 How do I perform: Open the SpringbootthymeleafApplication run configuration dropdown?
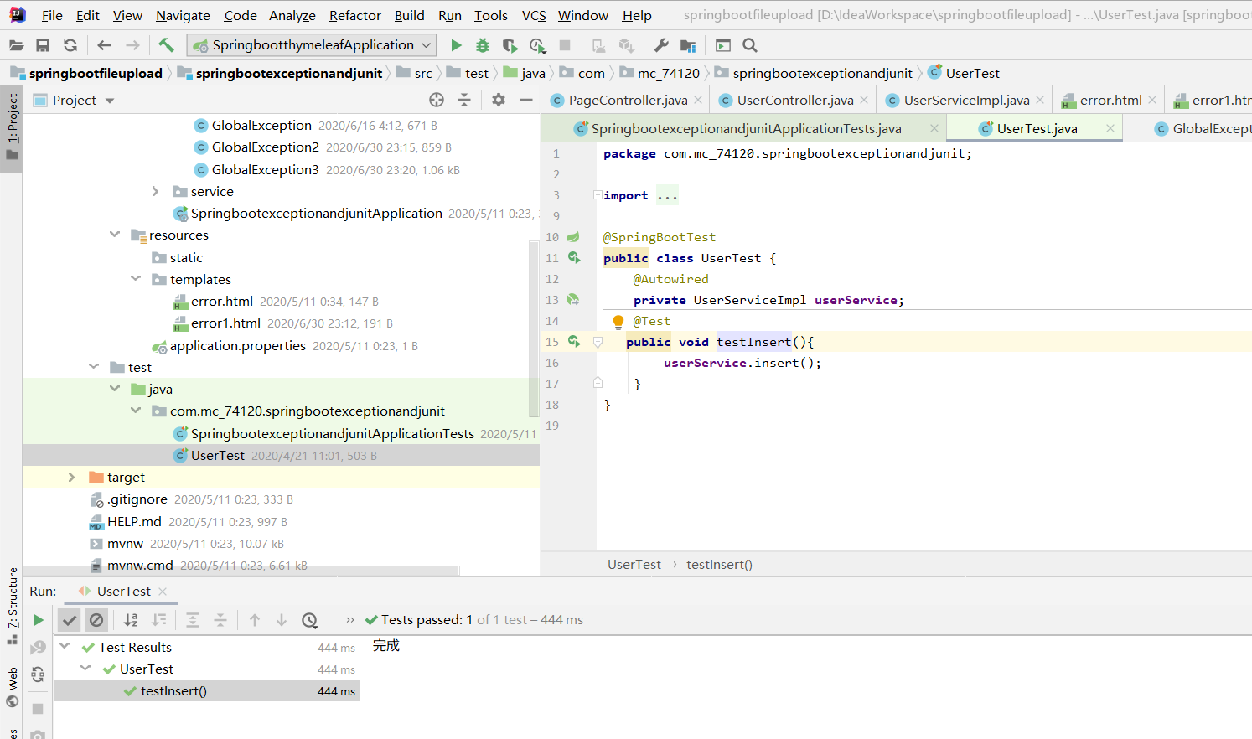tap(312, 45)
